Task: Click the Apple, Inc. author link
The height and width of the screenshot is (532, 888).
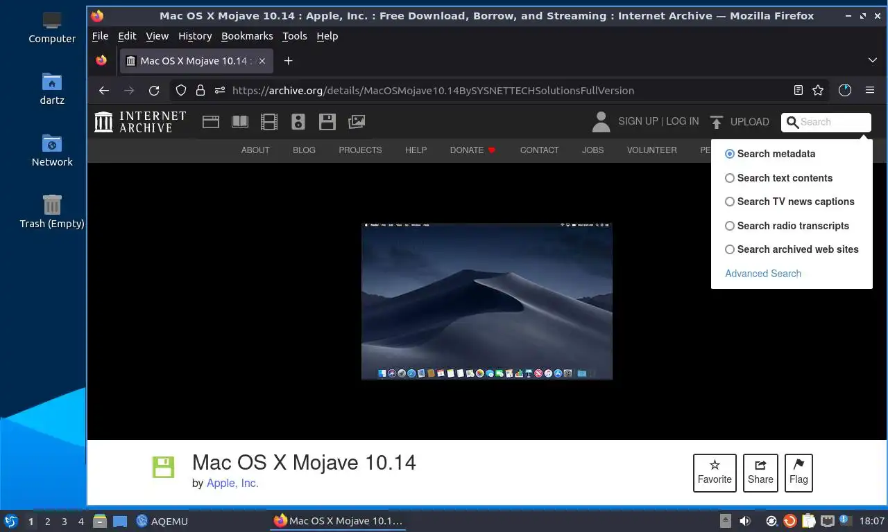Action: pos(232,484)
